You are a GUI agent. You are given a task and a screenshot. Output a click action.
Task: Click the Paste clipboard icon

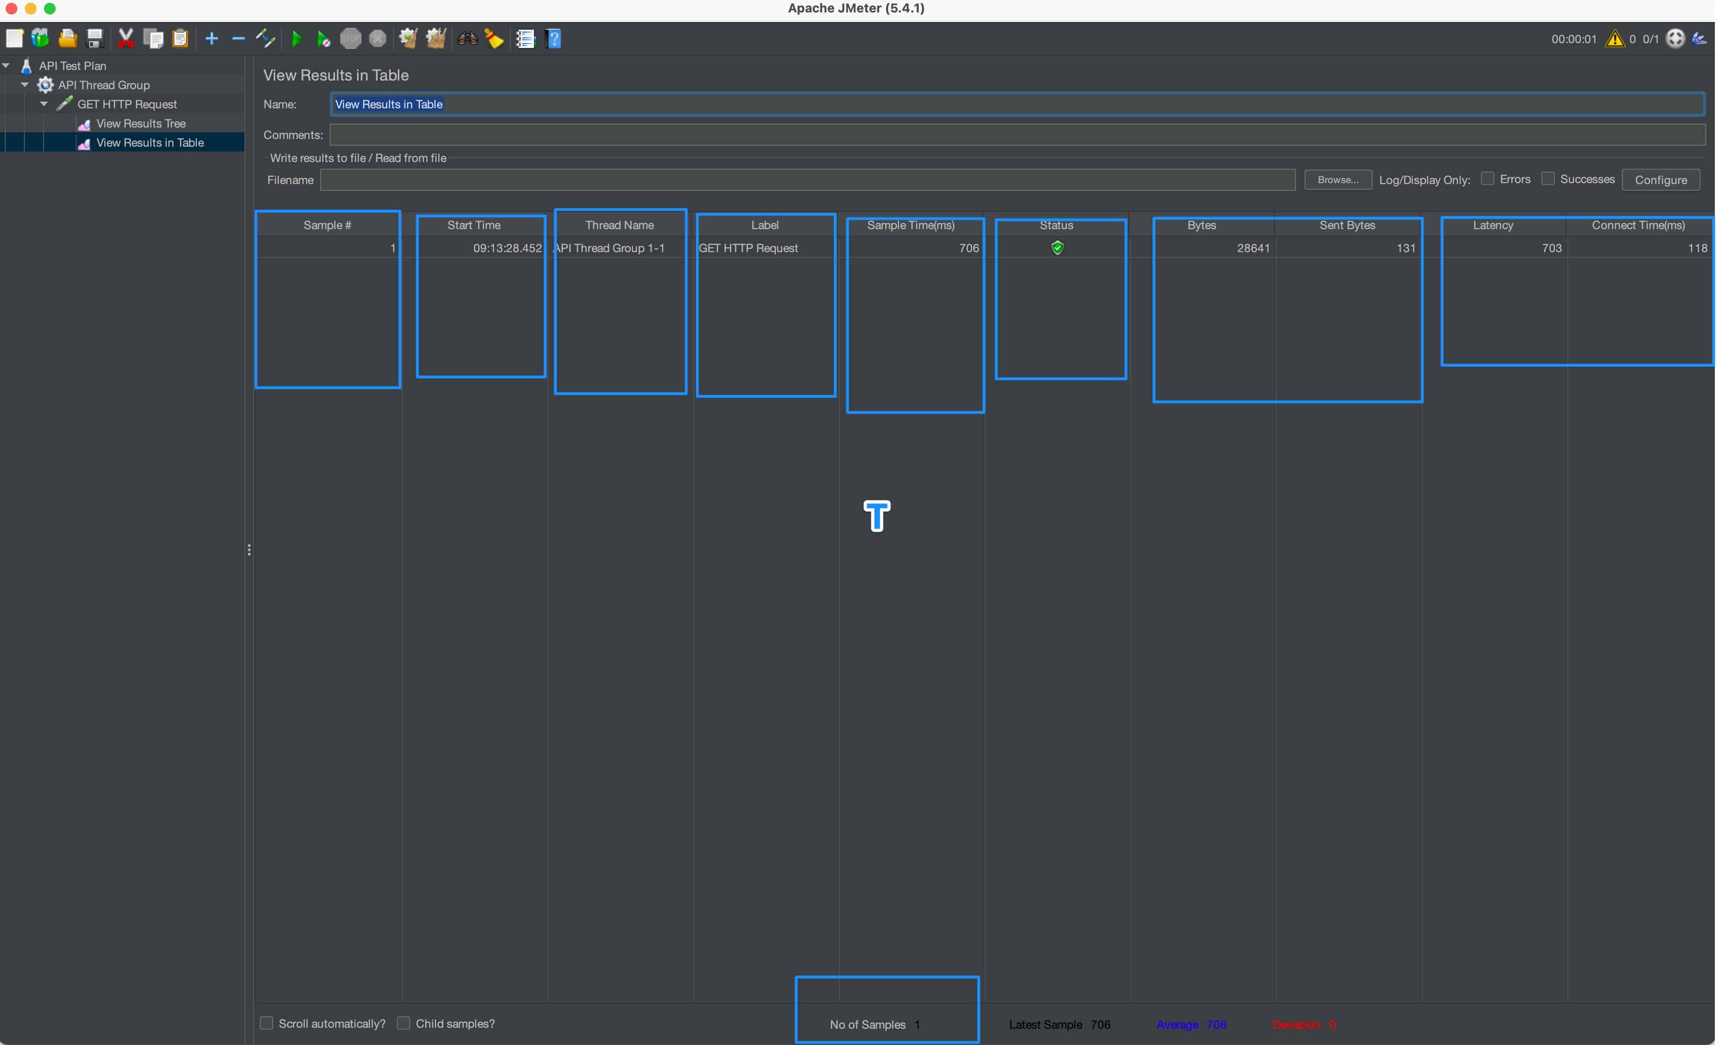180,39
